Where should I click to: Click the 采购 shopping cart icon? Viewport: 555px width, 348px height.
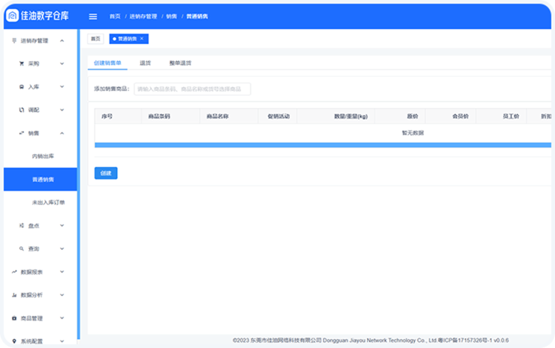[x=21, y=64]
